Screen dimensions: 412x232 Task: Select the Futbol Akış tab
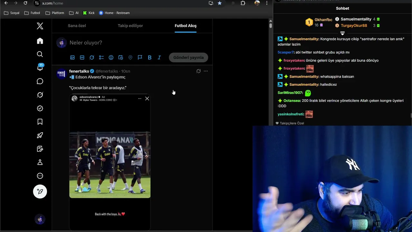(x=186, y=26)
